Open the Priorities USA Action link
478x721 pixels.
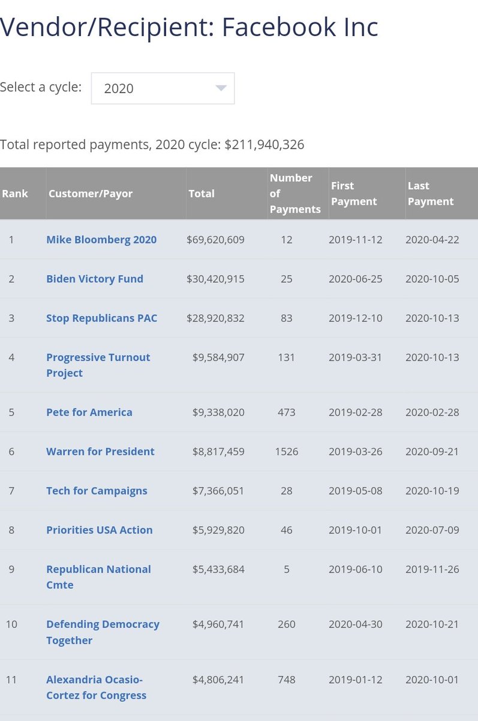pos(100,530)
